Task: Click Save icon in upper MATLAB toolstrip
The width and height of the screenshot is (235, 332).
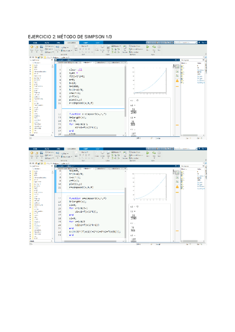Action: [42, 47]
